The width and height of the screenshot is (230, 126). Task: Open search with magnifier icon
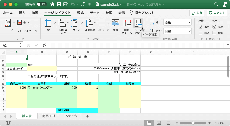pos(216,4)
